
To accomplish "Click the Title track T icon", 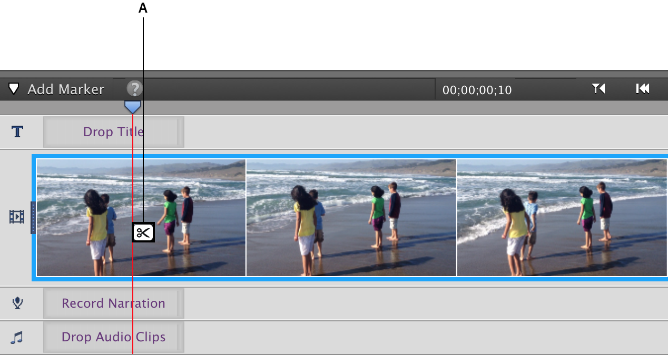I will pyautogui.click(x=17, y=131).
